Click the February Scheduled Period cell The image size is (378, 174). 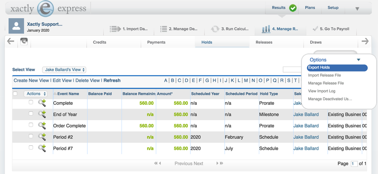pos(234,137)
